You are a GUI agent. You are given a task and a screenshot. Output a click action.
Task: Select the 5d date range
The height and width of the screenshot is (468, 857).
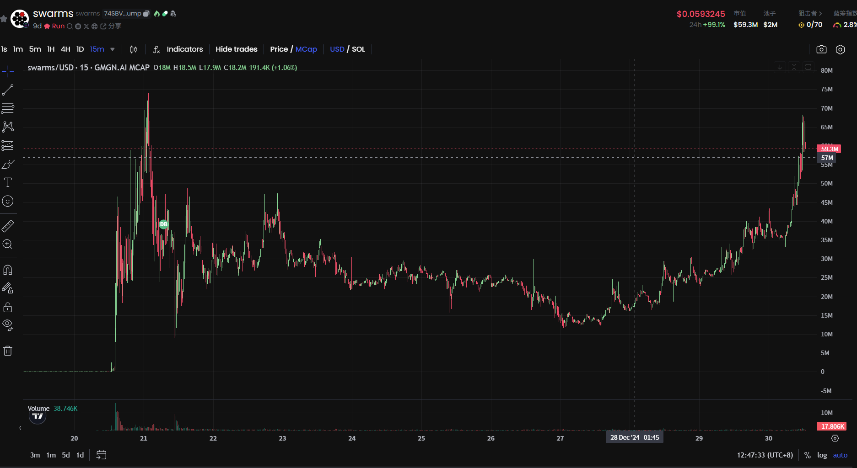coord(66,455)
